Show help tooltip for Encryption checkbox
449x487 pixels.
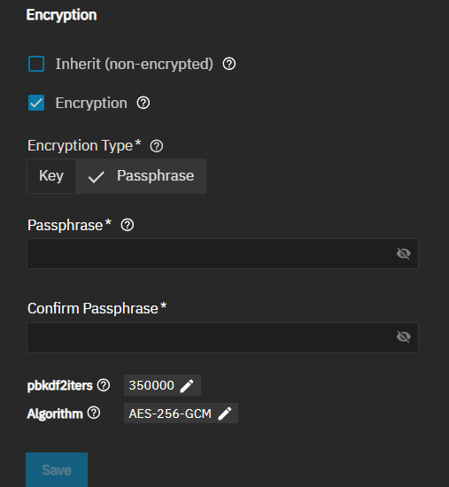[x=143, y=103]
